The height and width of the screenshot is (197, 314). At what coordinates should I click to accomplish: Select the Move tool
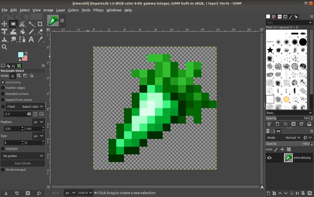[x=4, y=24]
